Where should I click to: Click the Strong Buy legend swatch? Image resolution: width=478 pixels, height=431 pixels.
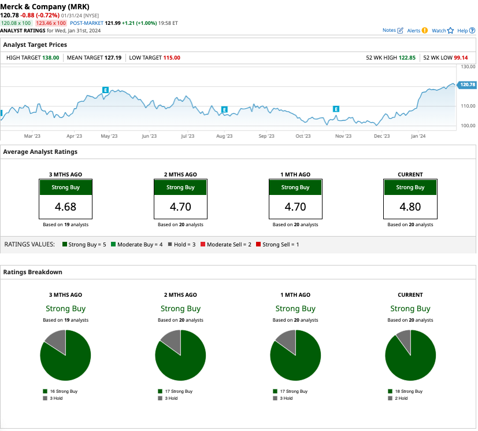tap(65, 244)
